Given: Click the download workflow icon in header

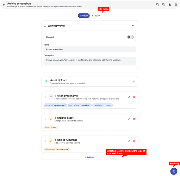Looking at the screenshot, I should pyautogui.click(x=170, y=5).
